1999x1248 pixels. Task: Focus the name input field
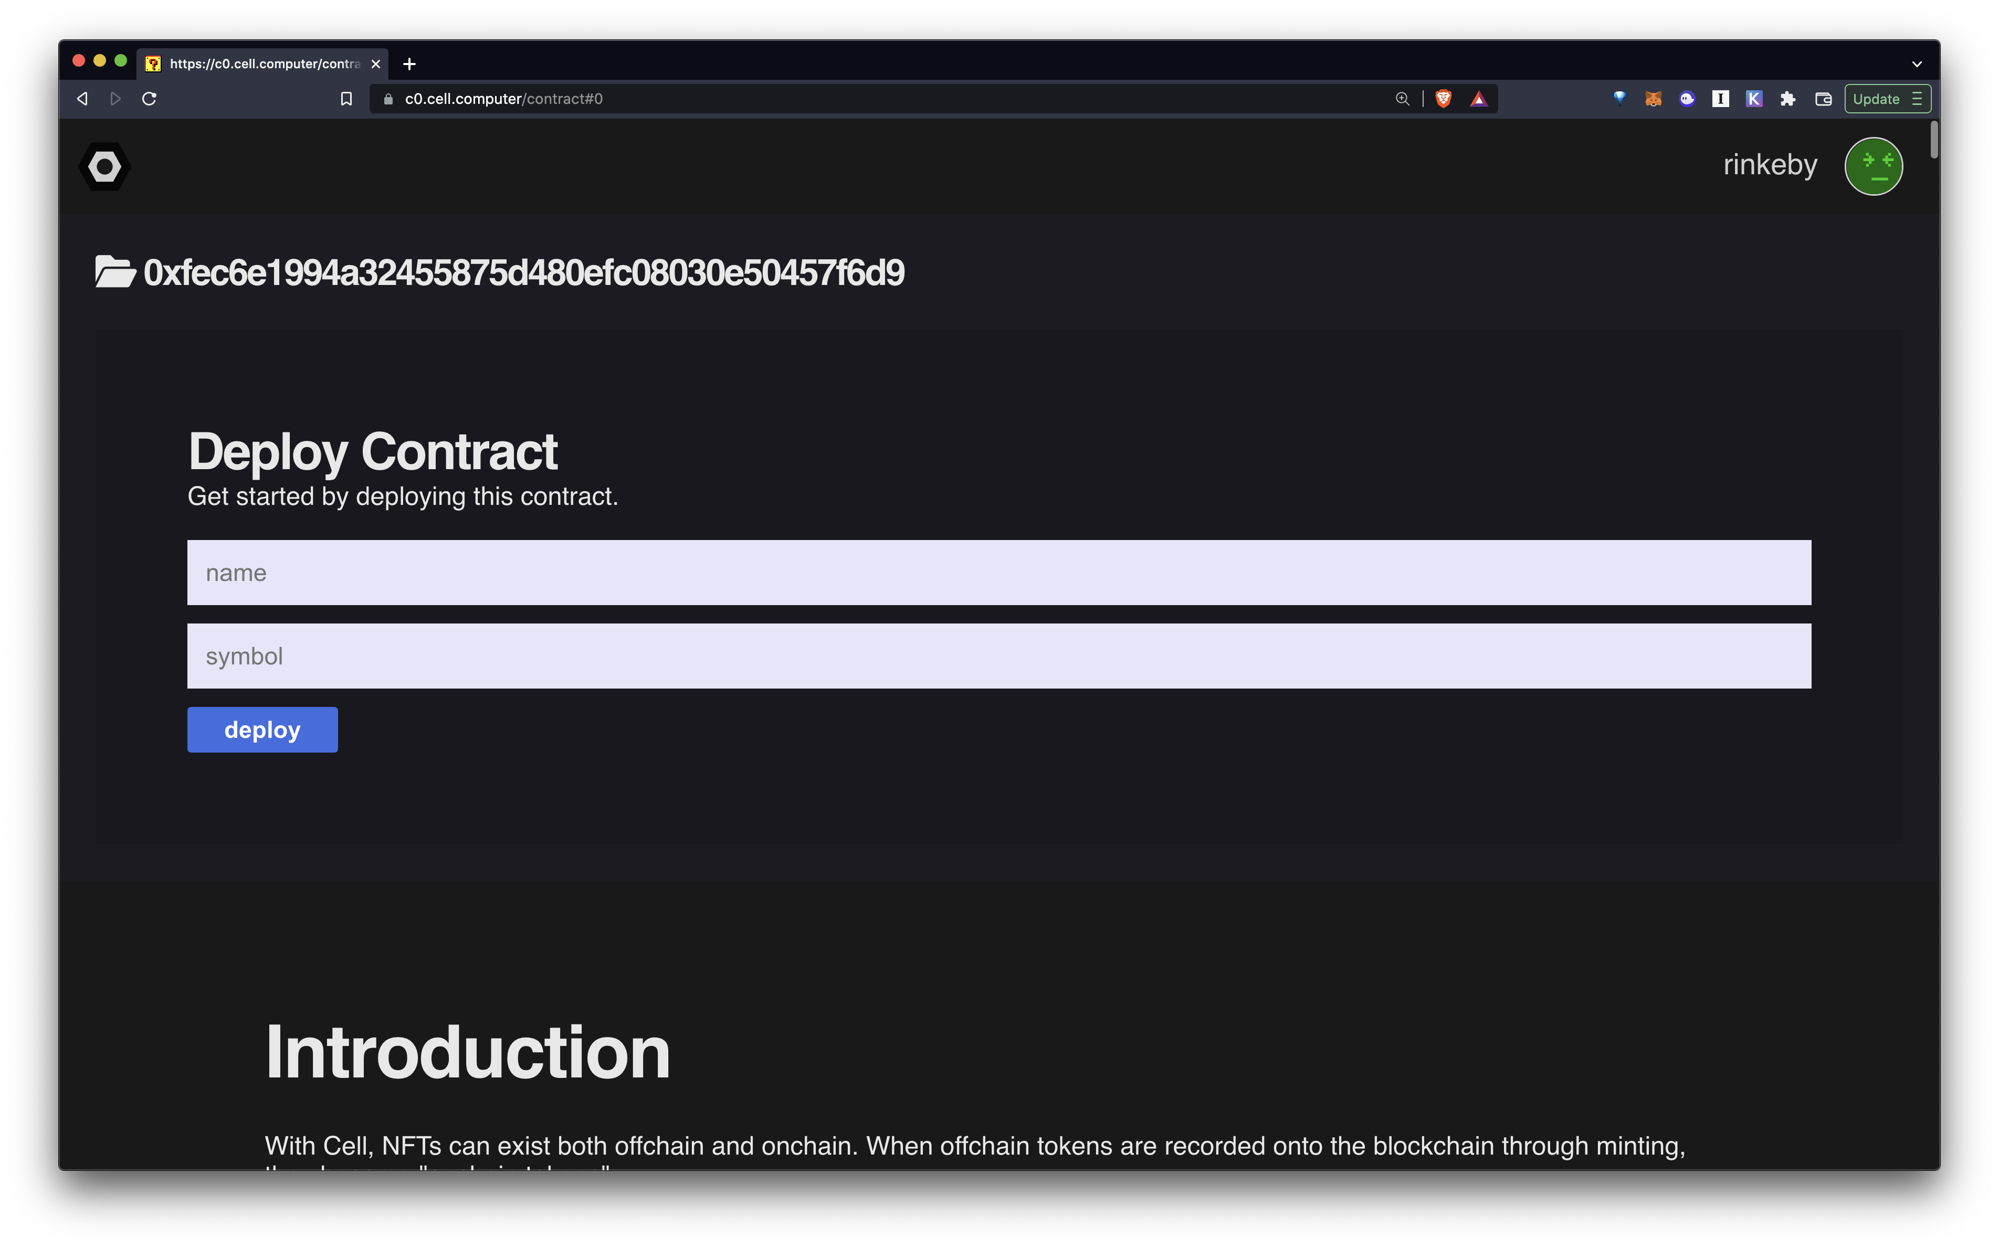pyautogui.click(x=998, y=572)
